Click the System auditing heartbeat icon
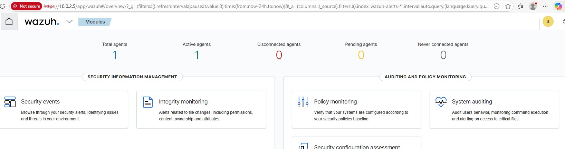Screen dimensions: 565x149 441,102
